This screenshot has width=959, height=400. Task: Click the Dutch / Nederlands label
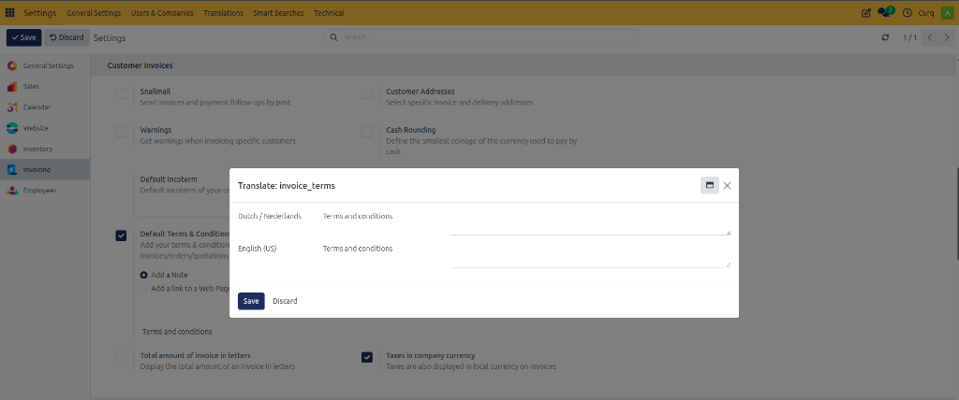[x=270, y=216]
